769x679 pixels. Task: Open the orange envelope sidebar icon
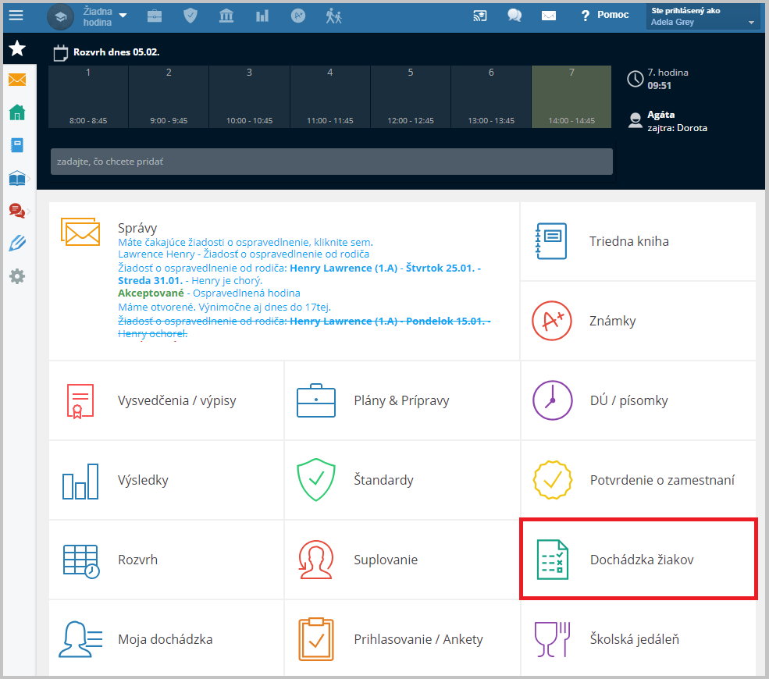(x=17, y=80)
